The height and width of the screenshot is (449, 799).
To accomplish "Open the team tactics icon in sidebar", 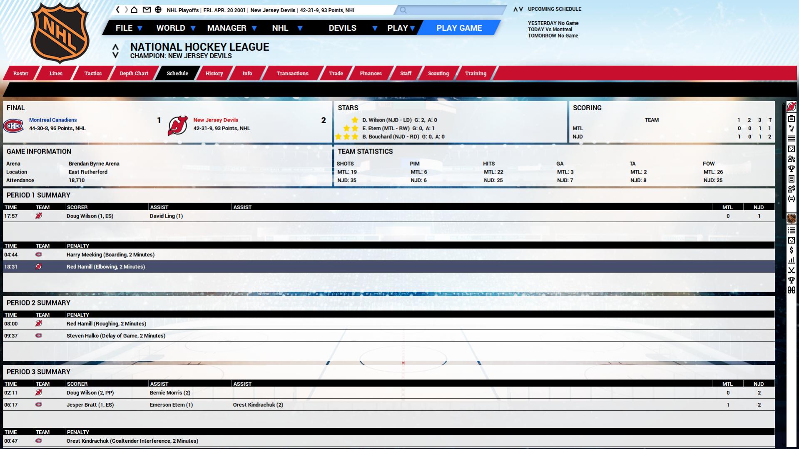I will pyautogui.click(x=792, y=129).
